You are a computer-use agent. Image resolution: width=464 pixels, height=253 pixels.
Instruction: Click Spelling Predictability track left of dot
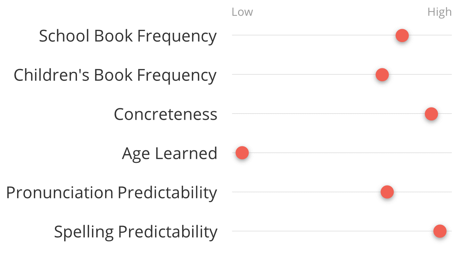click(x=332, y=231)
